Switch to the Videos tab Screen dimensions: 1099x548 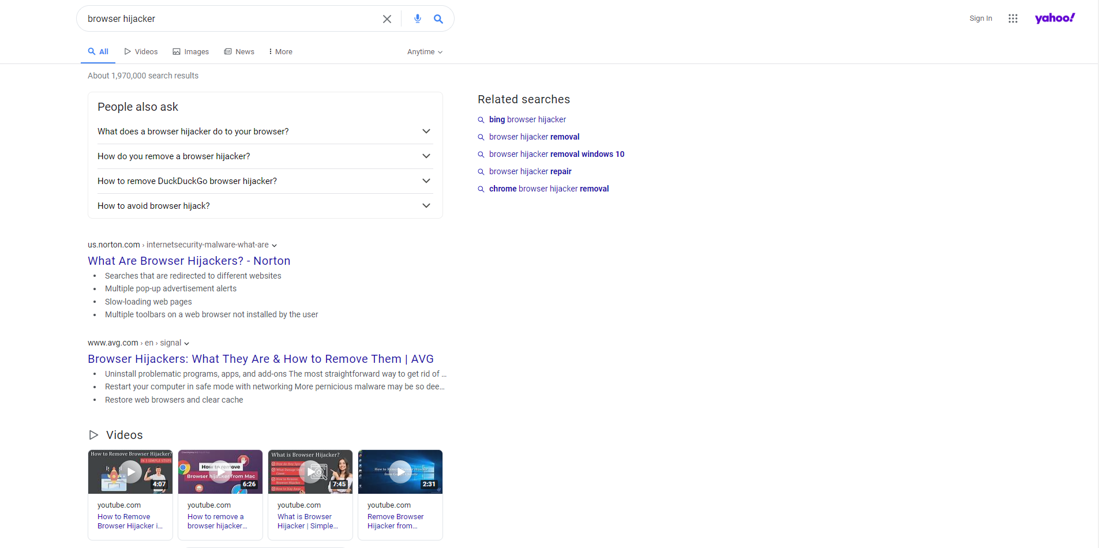coord(141,52)
